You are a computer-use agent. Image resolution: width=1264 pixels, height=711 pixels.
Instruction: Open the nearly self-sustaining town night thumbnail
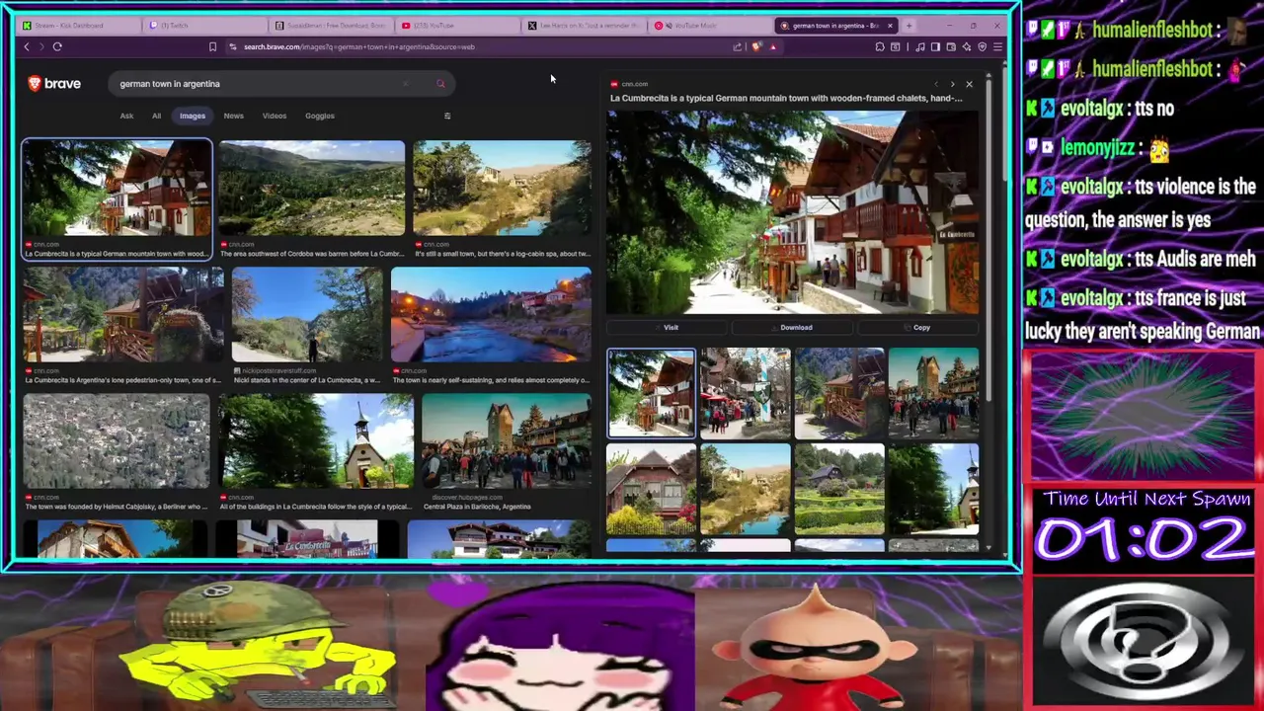click(491, 315)
